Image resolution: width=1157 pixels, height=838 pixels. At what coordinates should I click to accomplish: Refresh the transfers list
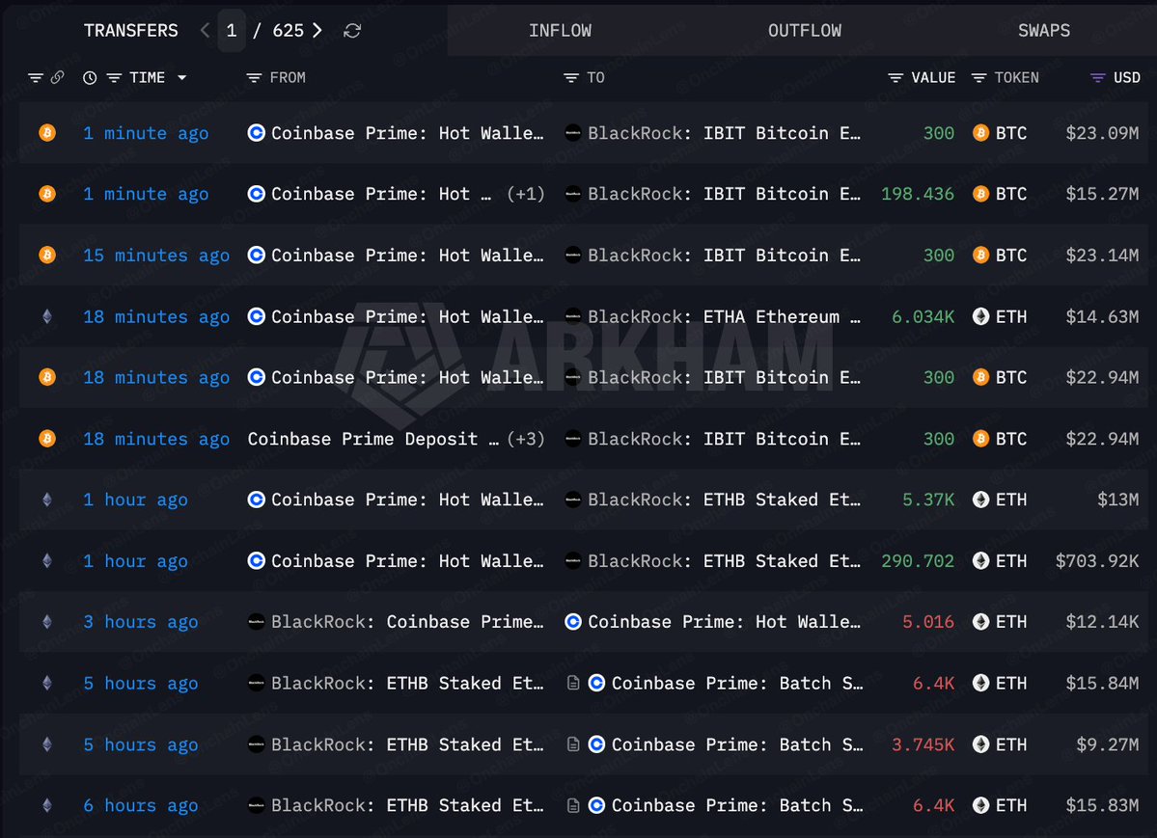(x=352, y=30)
